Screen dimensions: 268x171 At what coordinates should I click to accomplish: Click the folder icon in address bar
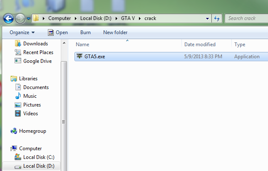point(36,18)
